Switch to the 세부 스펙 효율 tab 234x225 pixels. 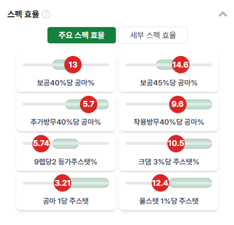click(153, 35)
